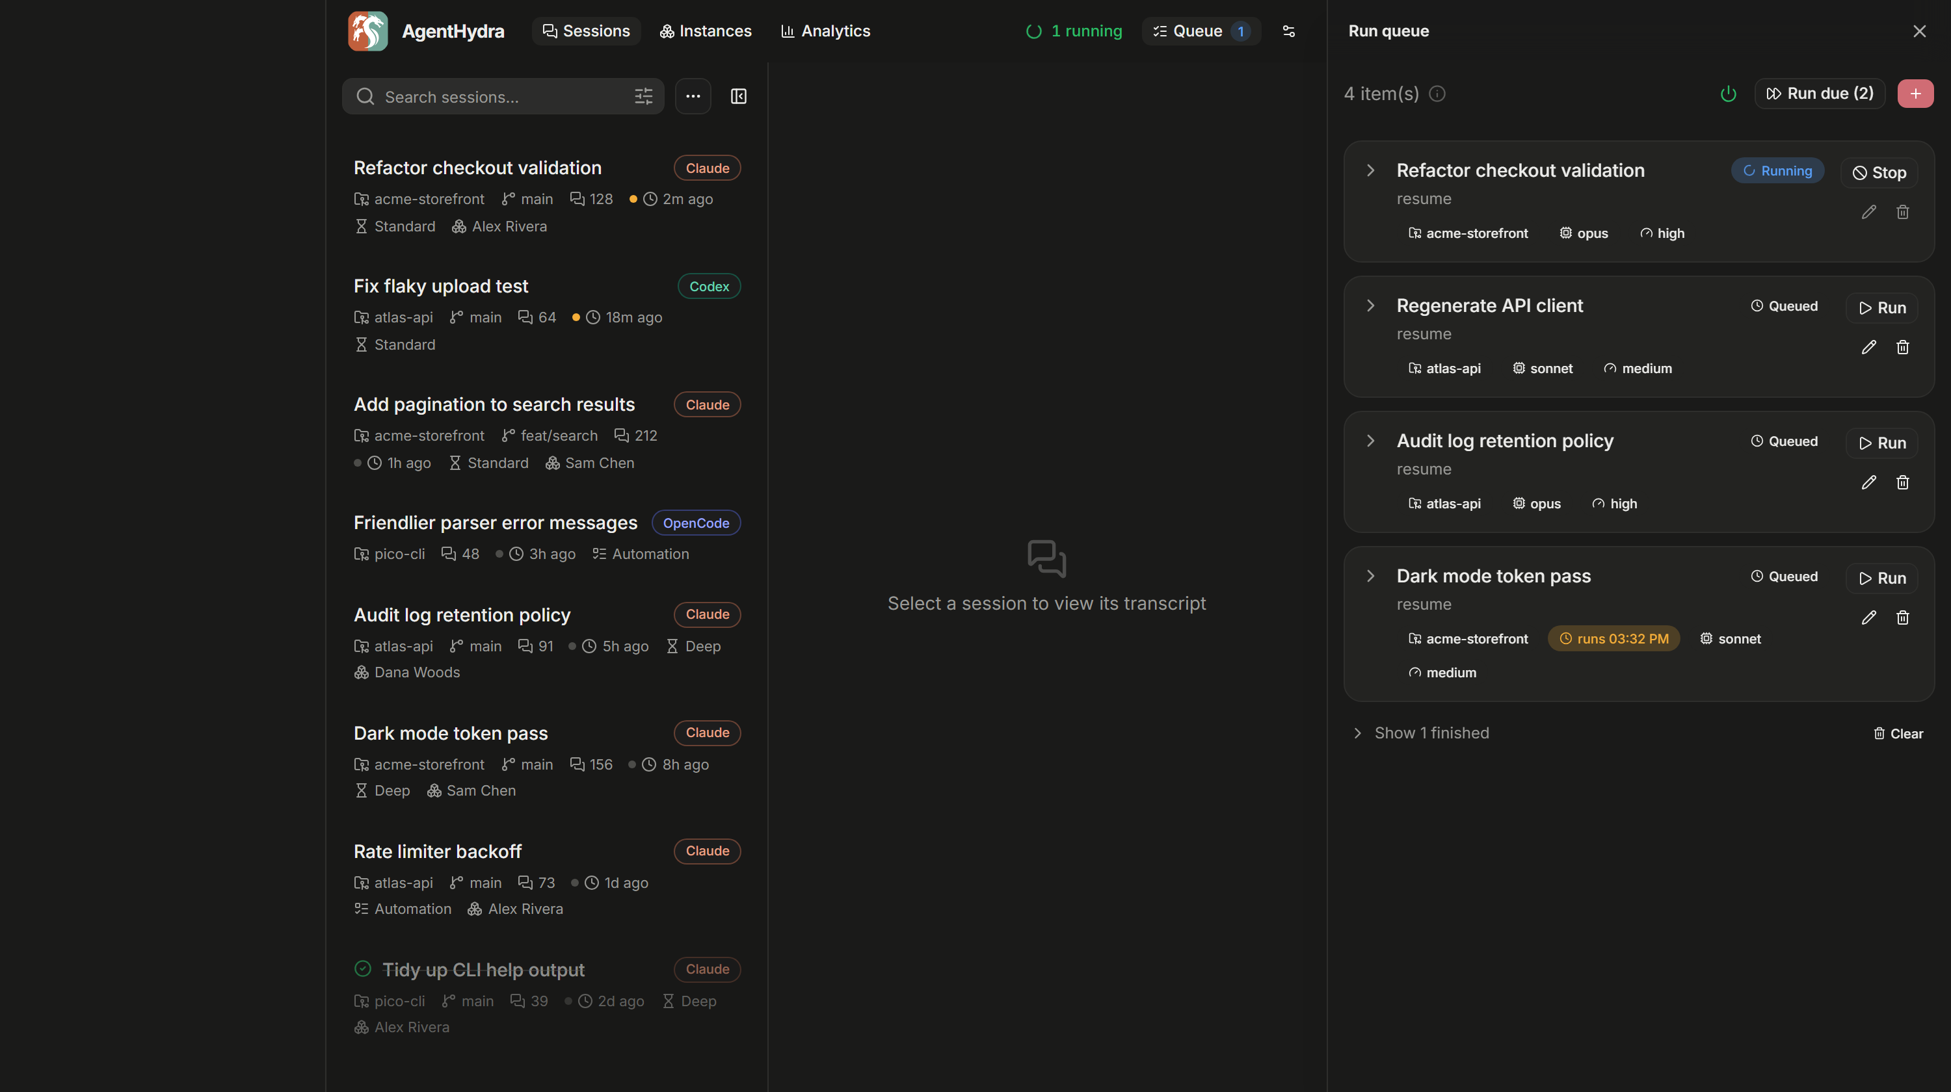Click Queued status on Regenerate API client
The width and height of the screenshot is (1951, 1092).
pos(1784,305)
